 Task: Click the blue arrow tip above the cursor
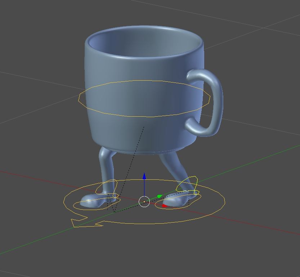[x=145, y=174]
